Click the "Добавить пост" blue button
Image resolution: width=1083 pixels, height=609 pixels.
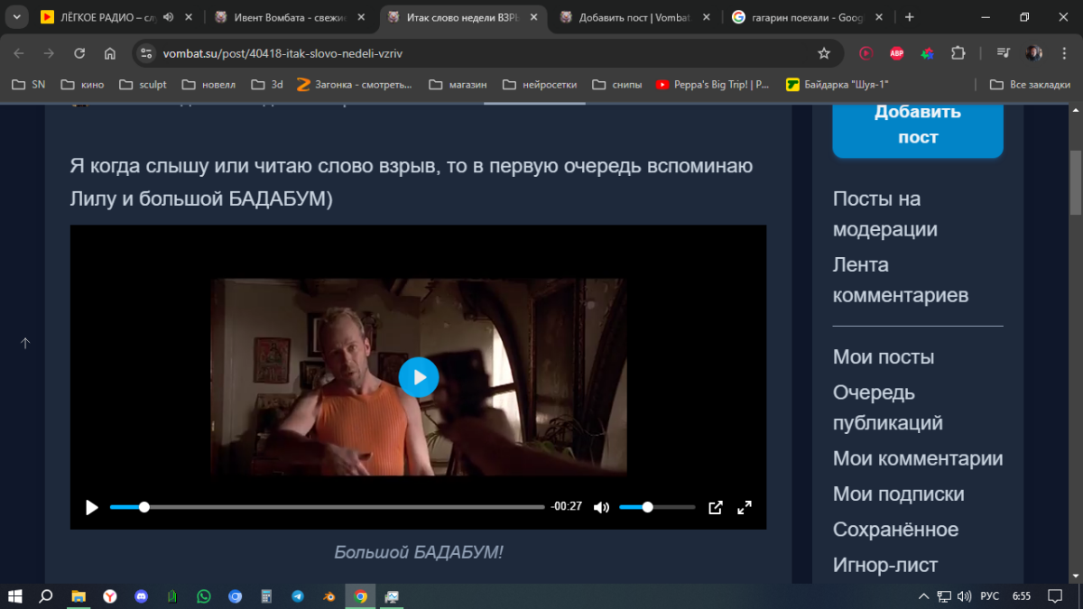pyautogui.click(x=918, y=125)
